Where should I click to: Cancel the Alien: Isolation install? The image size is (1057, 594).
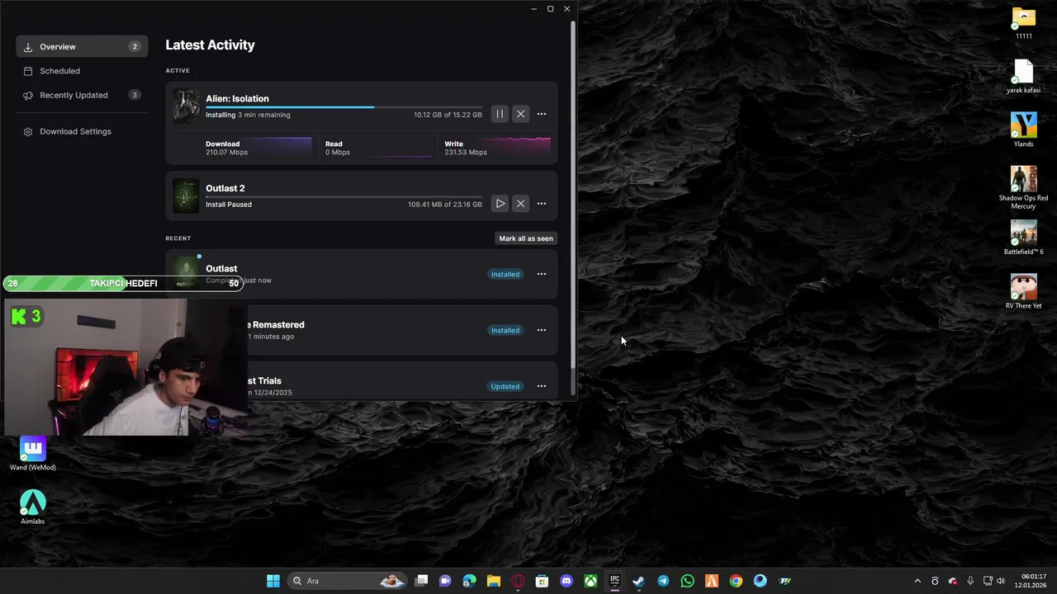tap(520, 114)
